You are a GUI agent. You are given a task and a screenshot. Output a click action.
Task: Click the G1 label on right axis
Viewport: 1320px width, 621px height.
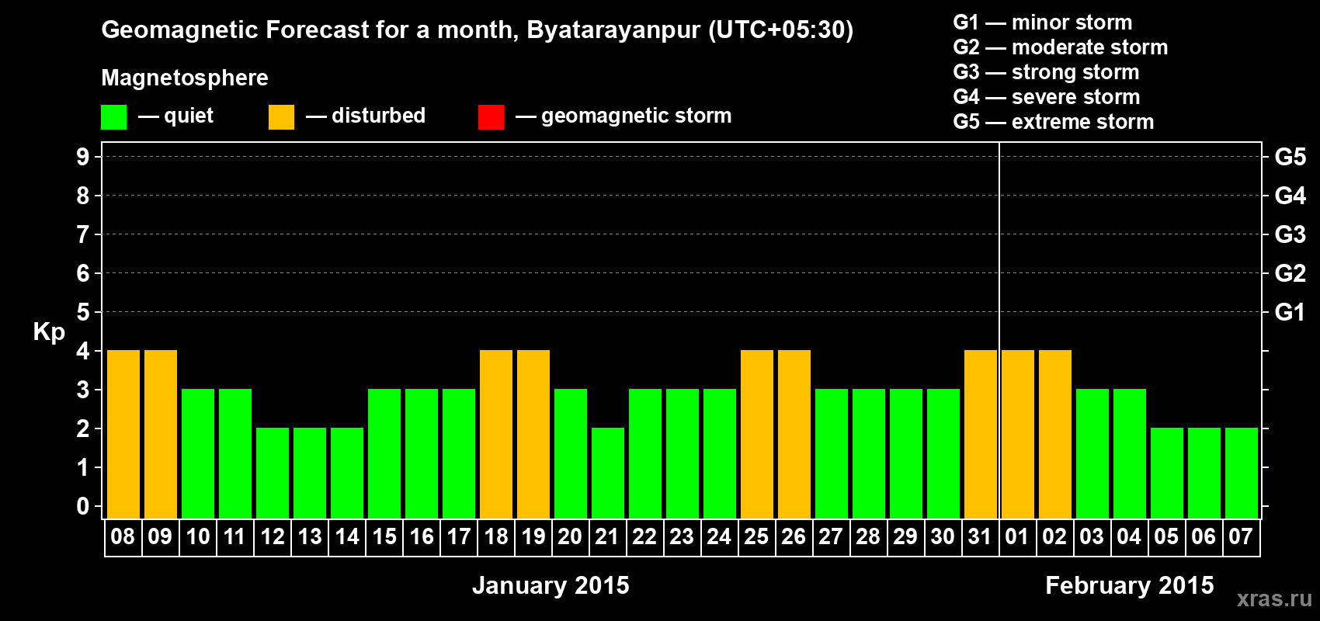(x=1290, y=312)
